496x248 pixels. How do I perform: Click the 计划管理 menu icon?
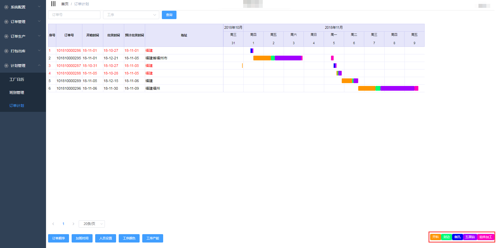click(6, 66)
